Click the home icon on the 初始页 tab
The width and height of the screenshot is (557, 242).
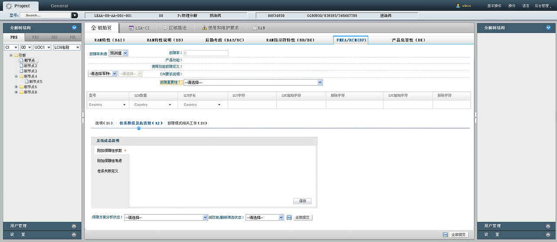94,28
